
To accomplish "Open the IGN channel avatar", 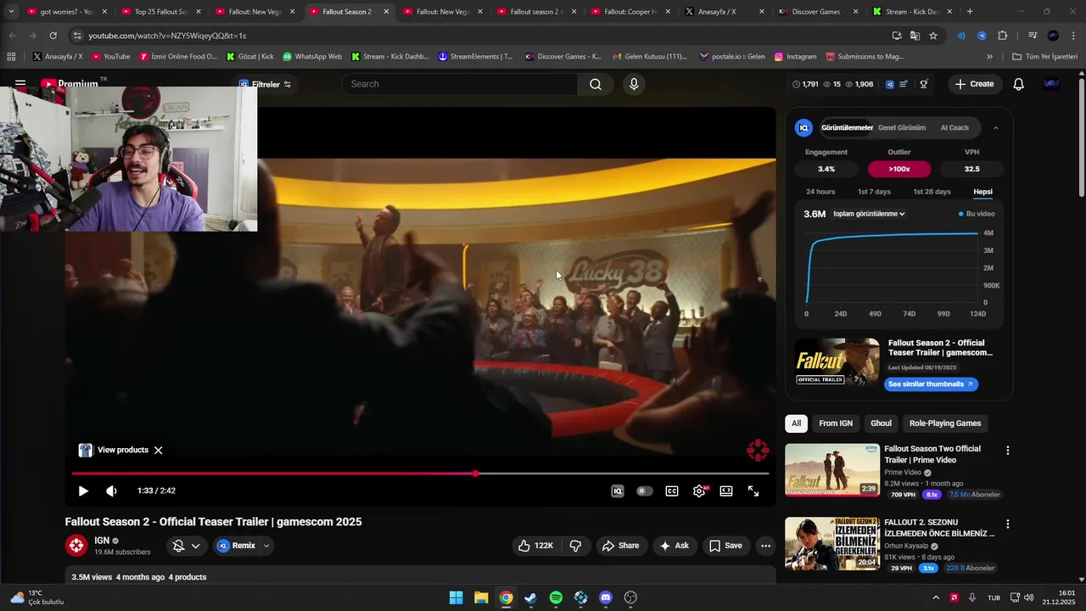I will coord(76,546).
